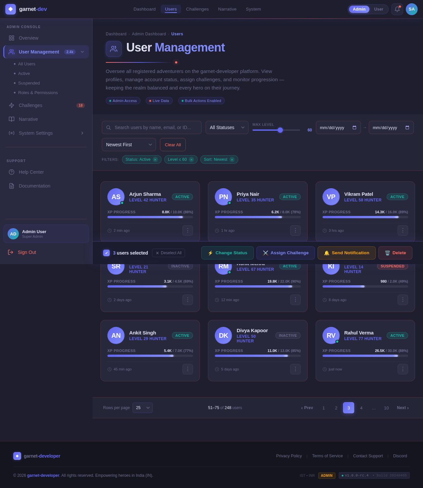Viewport: 423px width, 488px height.
Task: Select All Users in sidebar submenu
Action: [x=27, y=64]
